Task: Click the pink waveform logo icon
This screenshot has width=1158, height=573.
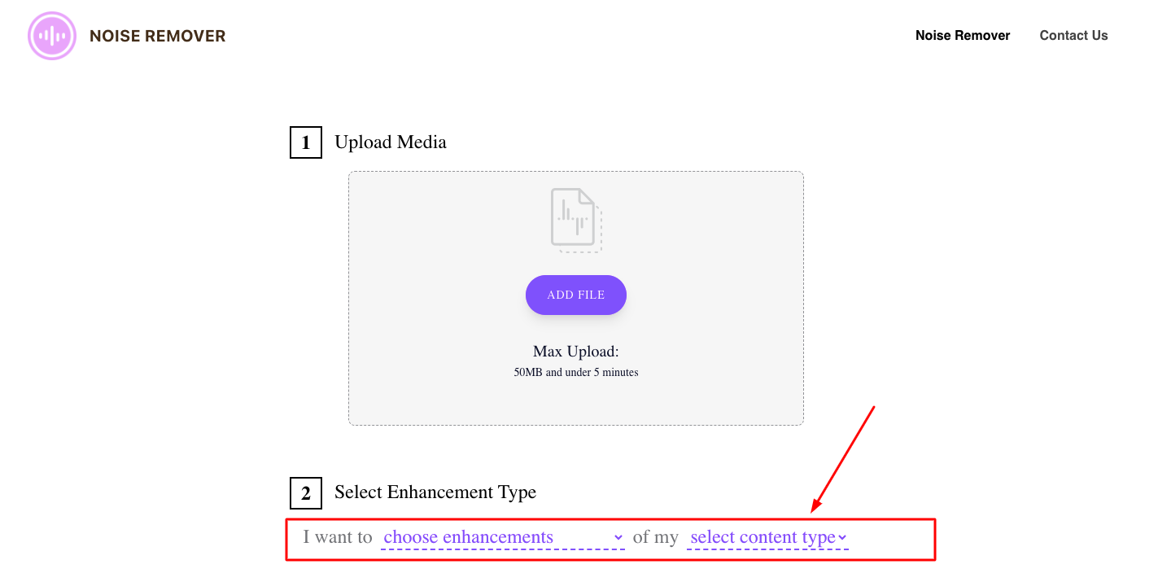Action: tap(52, 36)
